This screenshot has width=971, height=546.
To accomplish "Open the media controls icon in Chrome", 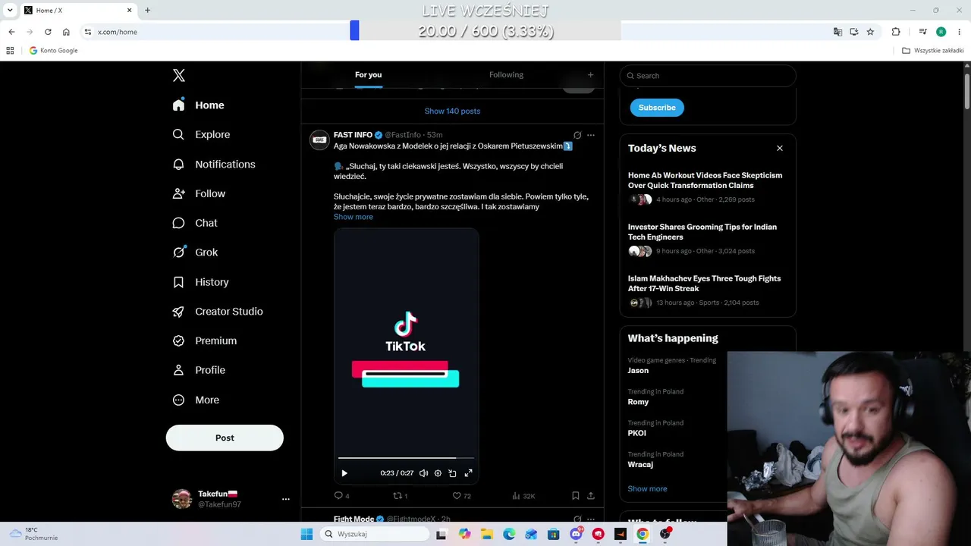I will [922, 32].
